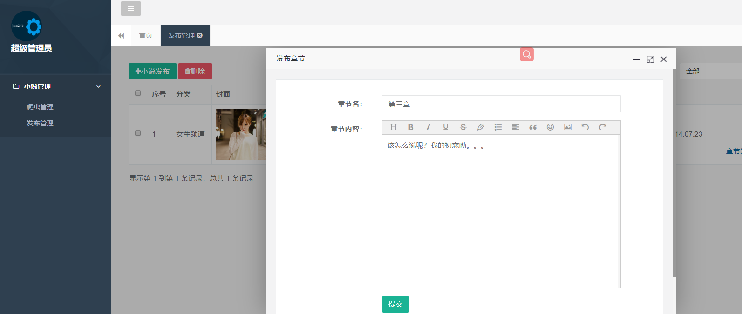Insert a blockquote in the editor

point(533,127)
